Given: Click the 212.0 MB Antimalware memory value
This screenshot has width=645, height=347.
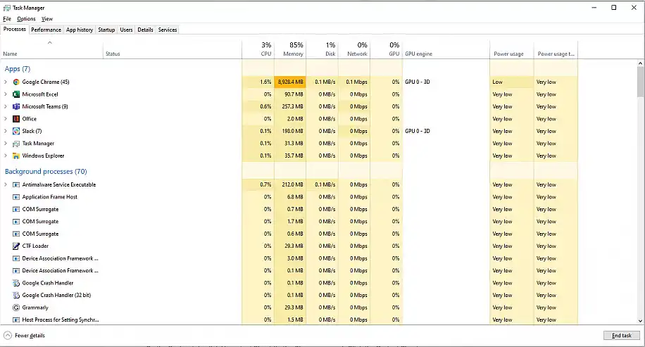Looking at the screenshot, I should tap(292, 184).
